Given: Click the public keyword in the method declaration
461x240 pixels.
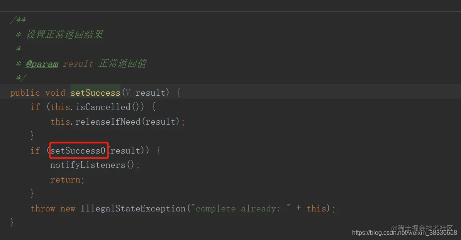Looking at the screenshot, I should [25, 93].
